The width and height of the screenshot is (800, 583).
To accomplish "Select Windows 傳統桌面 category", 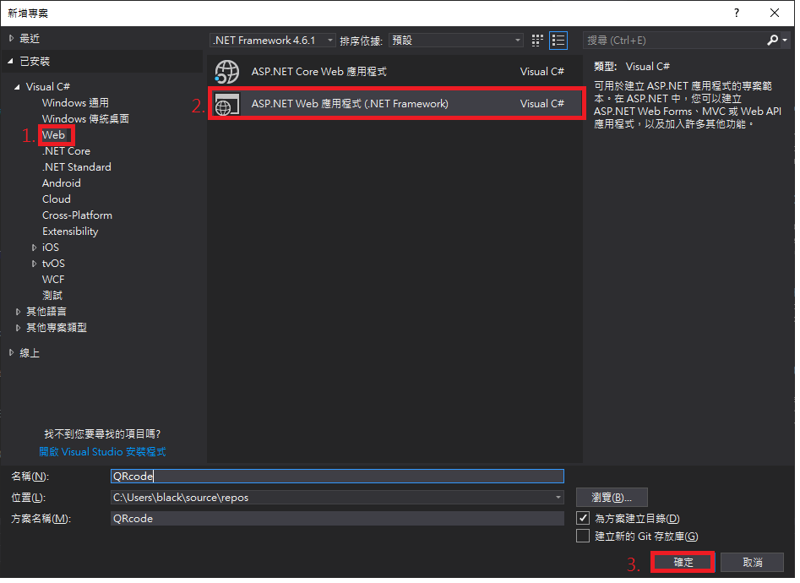I will (x=85, y=119).
